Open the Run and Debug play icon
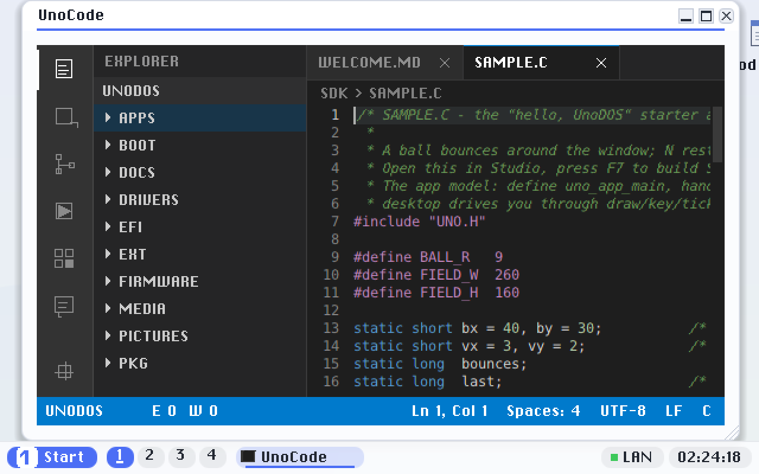Viewport: 759px width, 474px height. [x=64, y=211]
